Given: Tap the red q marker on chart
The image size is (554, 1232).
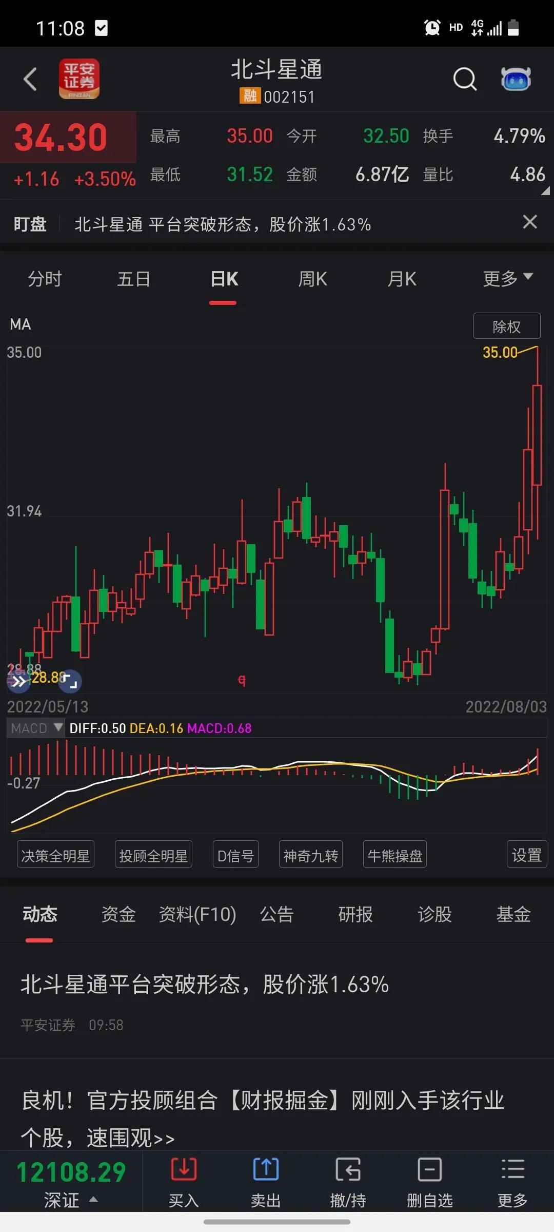Looking at the screenshot, I should (242, 680).
